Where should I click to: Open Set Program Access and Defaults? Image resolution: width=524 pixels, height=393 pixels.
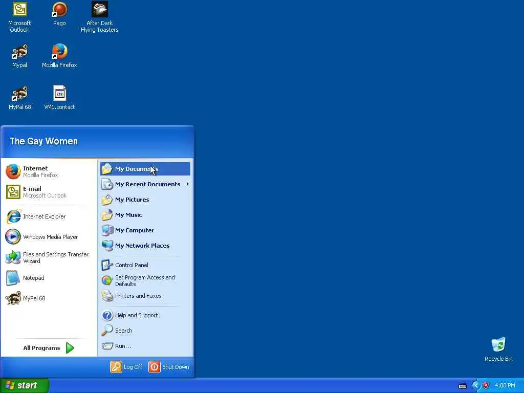click(145, 281)
